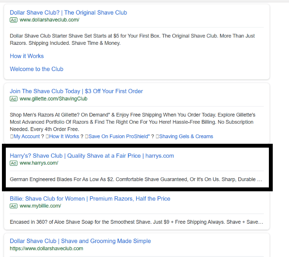Open 'Dollar Shave Club | Shave and Grooming Made Simple' result
This screenshot has width=289, height=257.
point(80,241)
